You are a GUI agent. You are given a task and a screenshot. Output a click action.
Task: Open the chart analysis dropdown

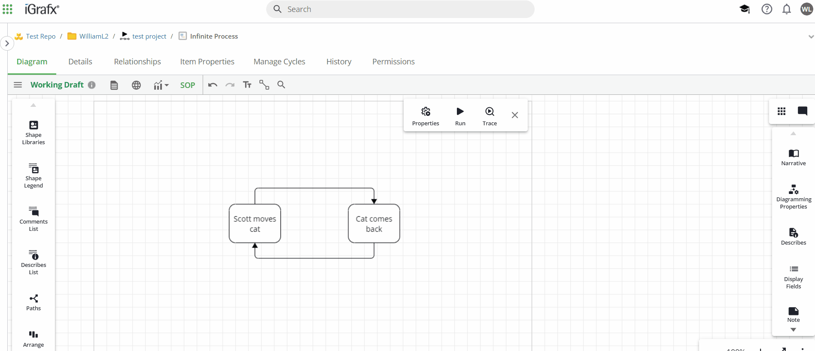tap(161, 85)
